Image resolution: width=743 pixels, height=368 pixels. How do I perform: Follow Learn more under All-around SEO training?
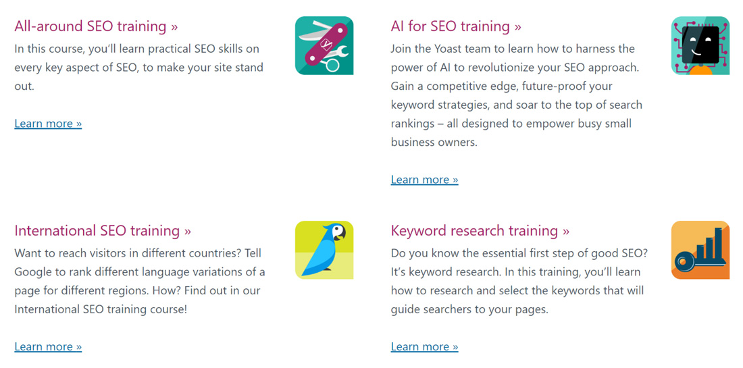pyautogui.click(x=48, y=124)
